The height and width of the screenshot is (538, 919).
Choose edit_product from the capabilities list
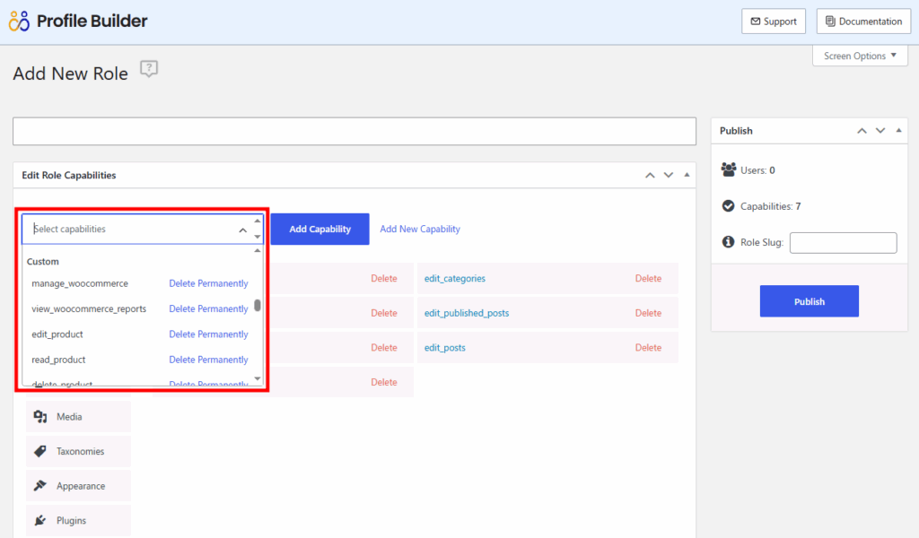[57, 334]
